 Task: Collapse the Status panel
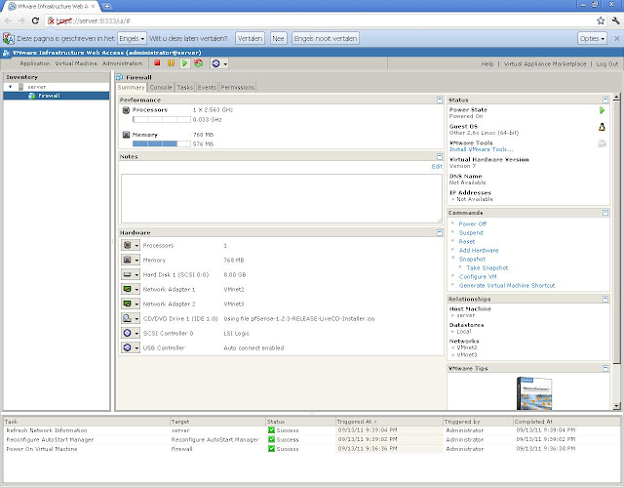coord(605,100)
